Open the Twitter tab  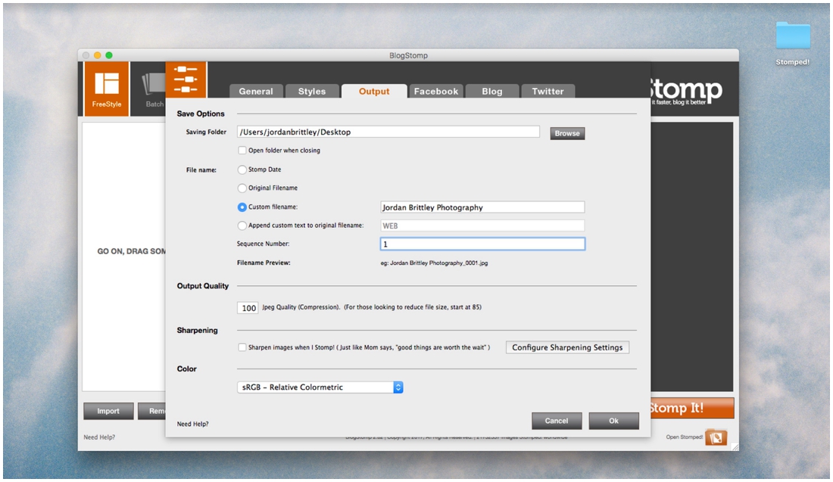(x=548, y=92)
